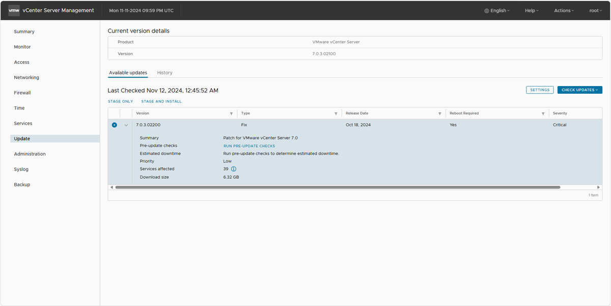Click the Fix type cell
This screenshot has height=306, width=611.
click(244, 125)
